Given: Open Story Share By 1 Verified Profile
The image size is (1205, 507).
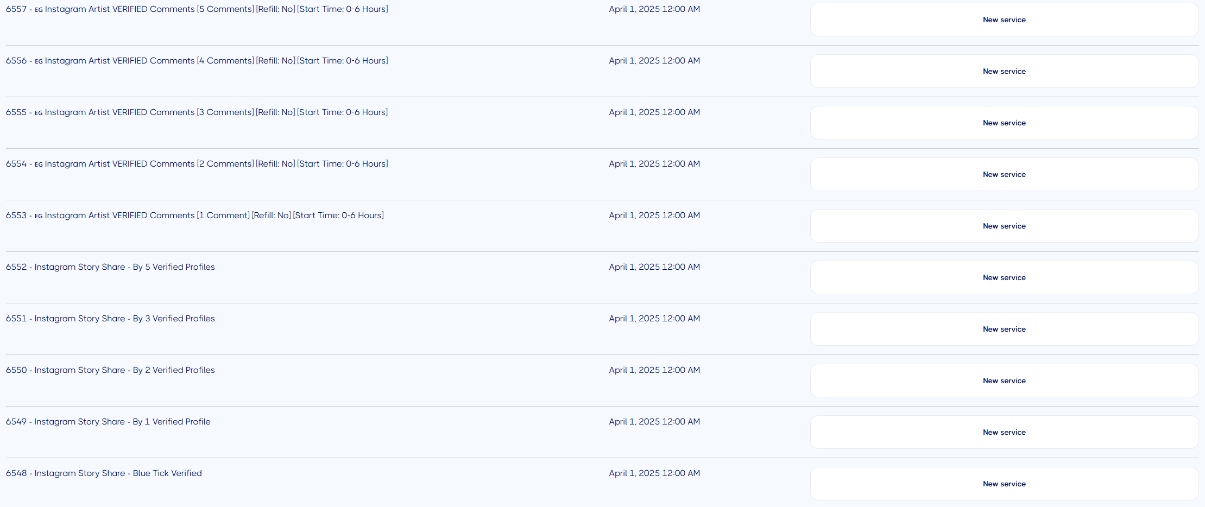Looking at the screenshot, I should pyautogui.click(x=108, y=422).
